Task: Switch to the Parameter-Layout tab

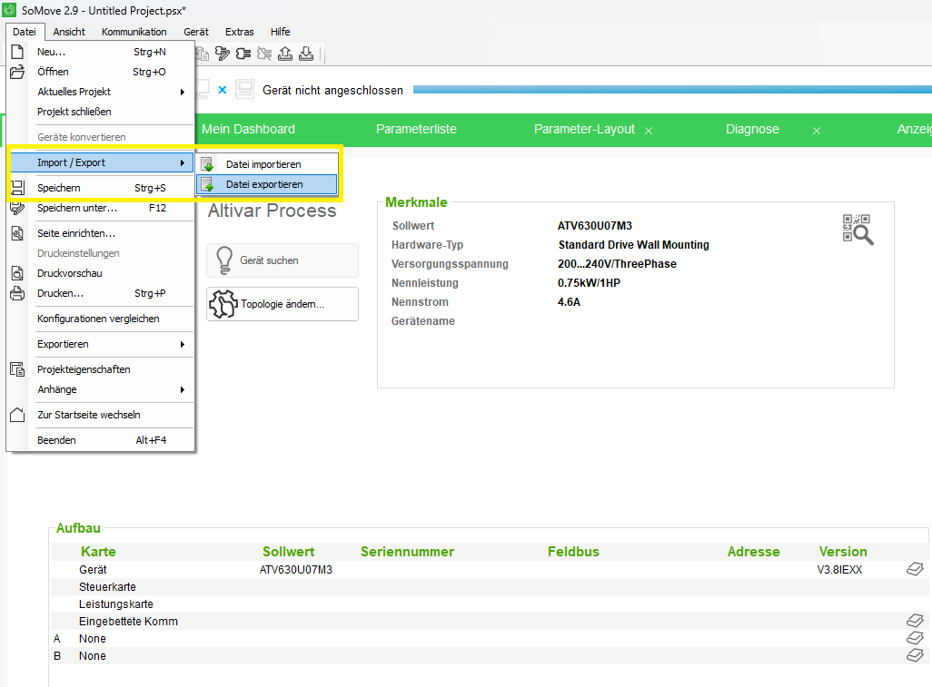Action: click(x=584, y=130)
